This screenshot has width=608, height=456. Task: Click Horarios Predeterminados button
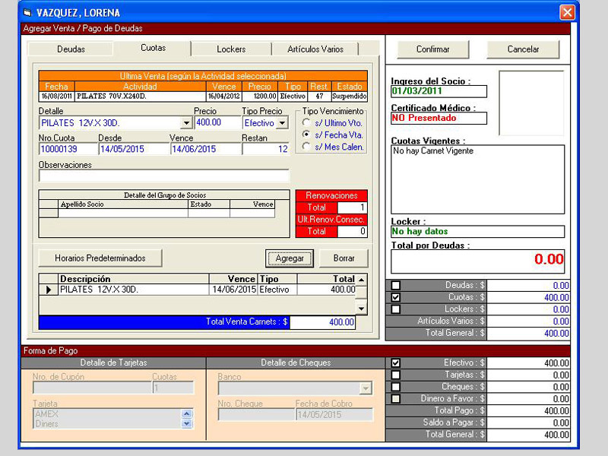pos(100,258)
